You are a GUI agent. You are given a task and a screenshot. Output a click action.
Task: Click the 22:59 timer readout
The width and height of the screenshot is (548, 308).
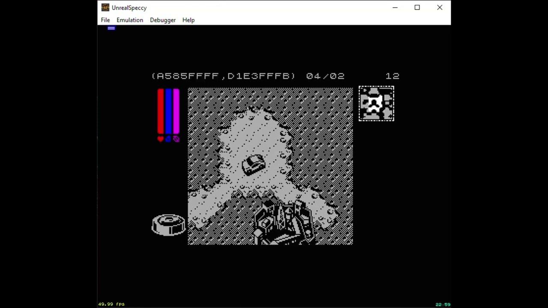(x=443, y=305)
